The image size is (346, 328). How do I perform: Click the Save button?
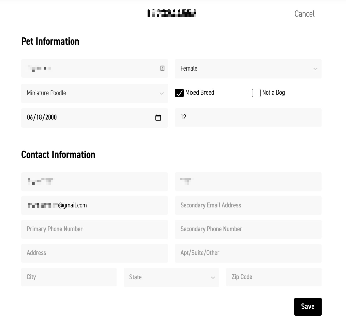[308, 307]
